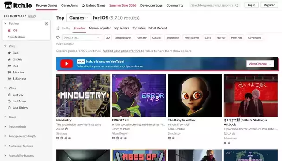Open Community page
Image resolution: width=282 pixels, height=161 pixels.
[175, 5]
